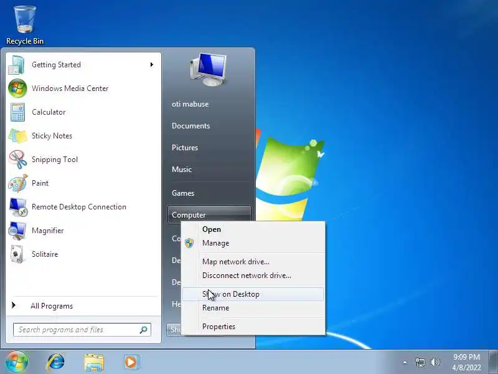Launch the Solitaire icon
498x374 pixels.
pyautogui.click(x=17, y=254)
